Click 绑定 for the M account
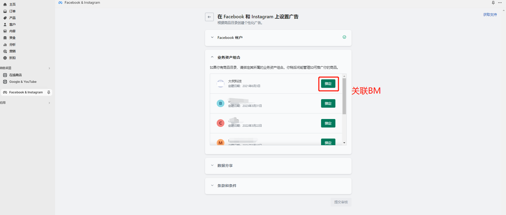 (328, 142)
